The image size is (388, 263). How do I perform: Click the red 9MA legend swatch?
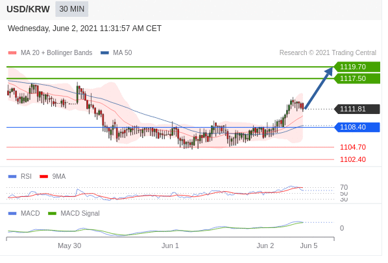click(x=44, y=176)
